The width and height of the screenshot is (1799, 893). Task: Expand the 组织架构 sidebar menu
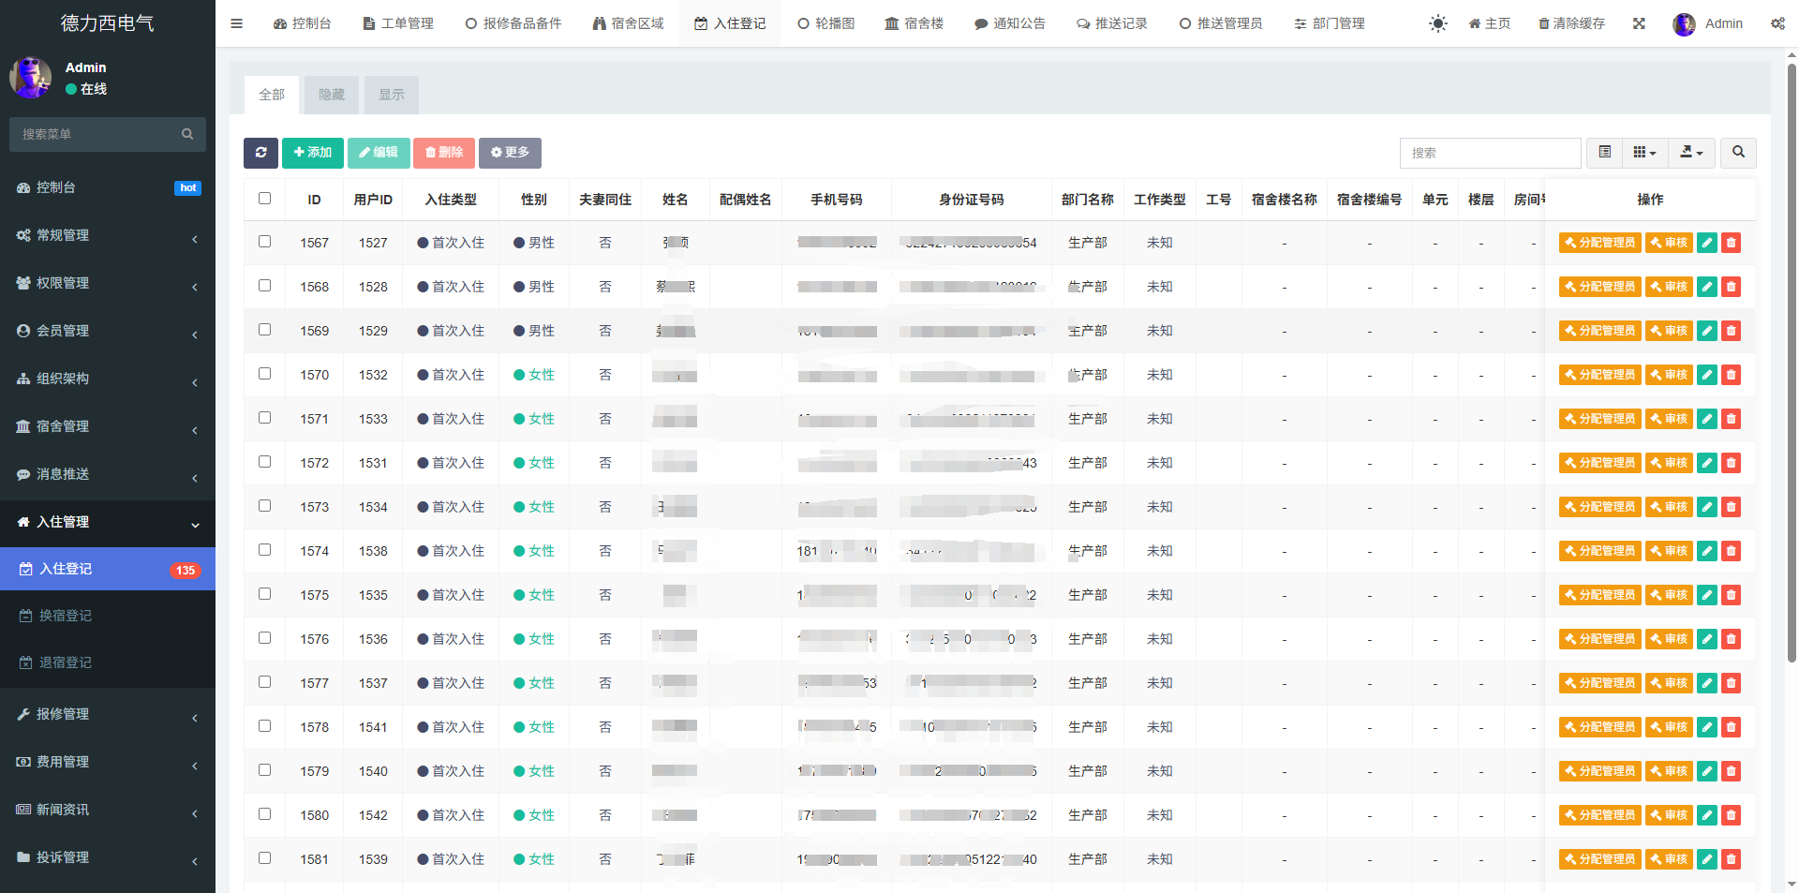point(108,379)
